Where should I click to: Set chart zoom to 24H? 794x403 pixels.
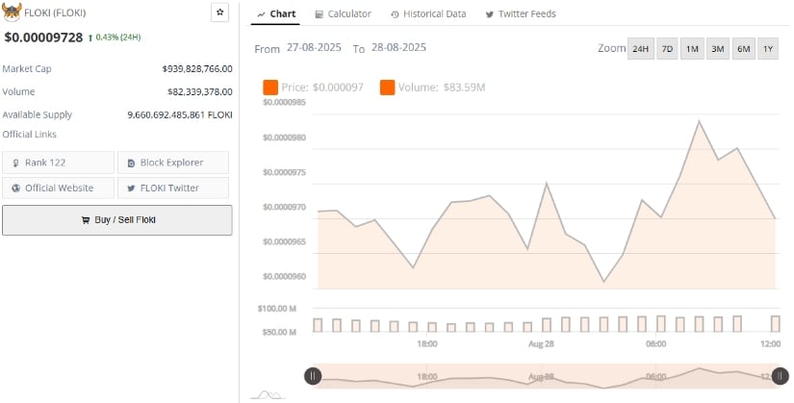pos(641,49)
